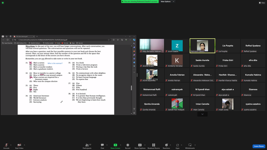Select Kimberly Worabai's participant tile
Image resolution: width=267 pixels, height=150 pixels.
(177, 60)
